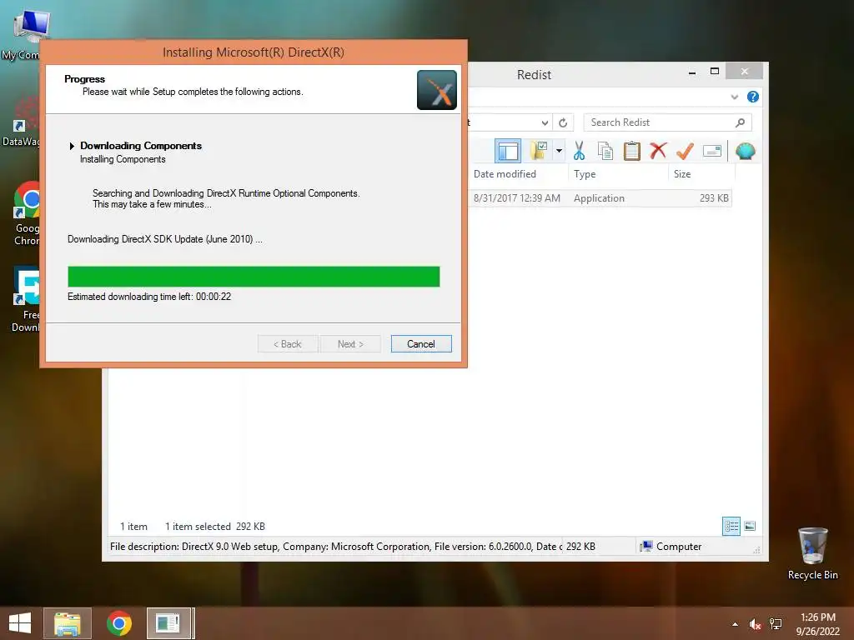The image size is (854, 640).
Task: Open the Windows Start button
Action: tap(20, 623)
